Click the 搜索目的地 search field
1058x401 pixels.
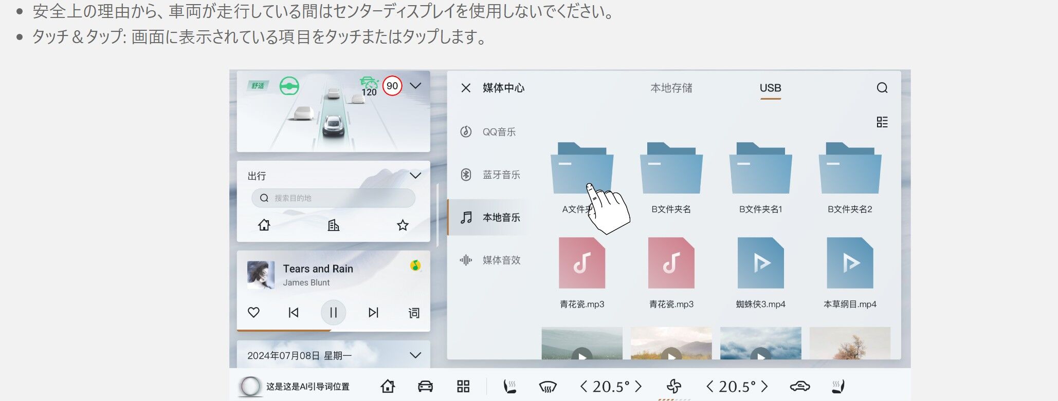pyautogui.click(x=333, y=198)
